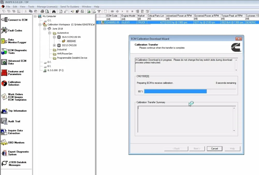Collapse the Calibration Workspace node

click(40, 25)
